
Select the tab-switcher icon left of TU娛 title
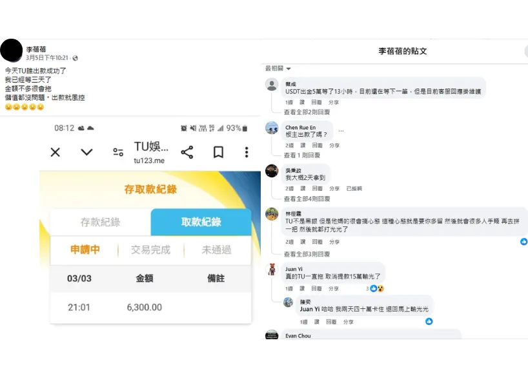[x=118, y=152]
